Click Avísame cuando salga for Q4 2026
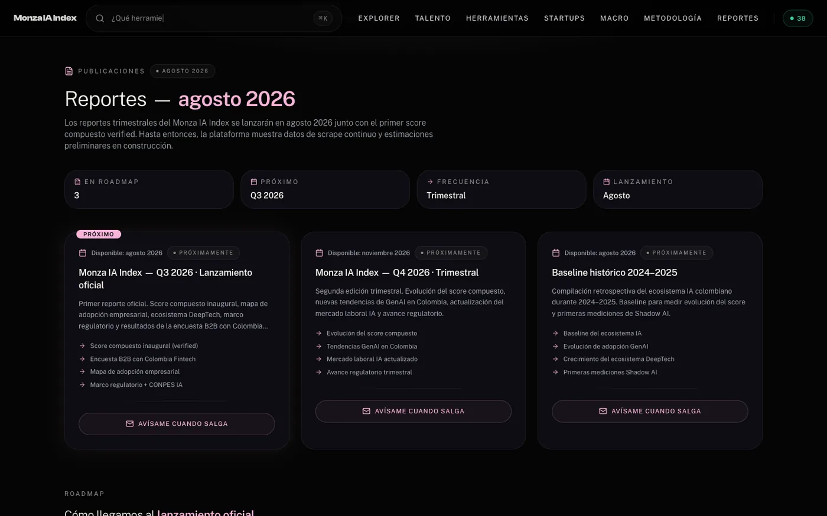The image size is (827, 516). pos(413,411)
